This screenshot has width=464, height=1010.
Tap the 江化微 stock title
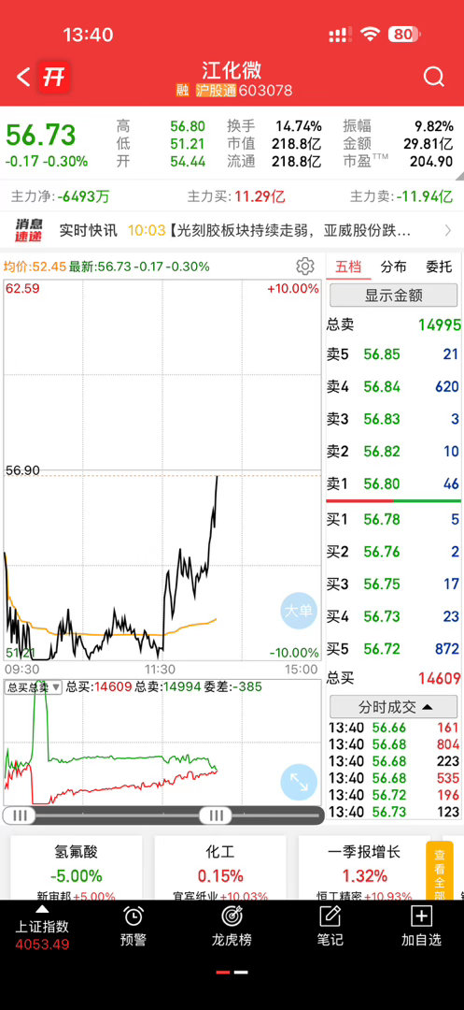(x=232, y=70)
